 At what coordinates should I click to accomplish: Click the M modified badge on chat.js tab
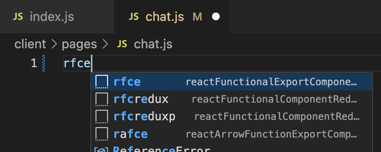pyautogui.click(x=197, y=17)
